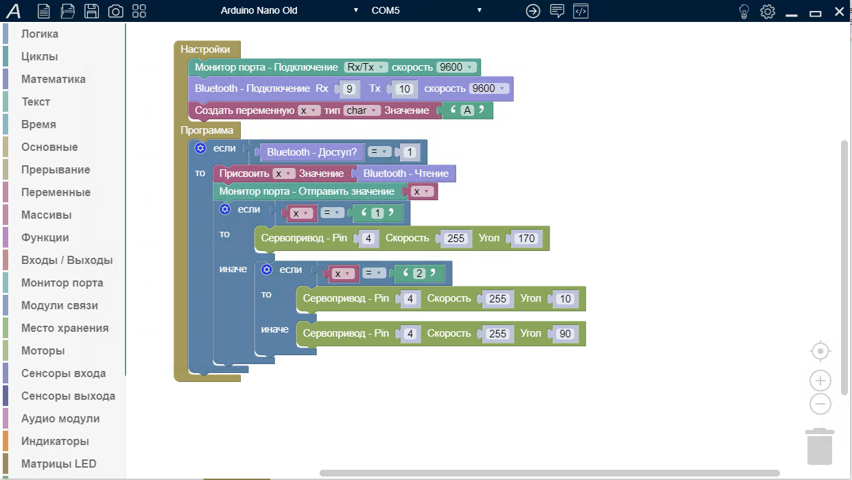The image size is (852, 480).
Task: Open the Arduino Nano Old board dropdown
Action: click(289, 11)
